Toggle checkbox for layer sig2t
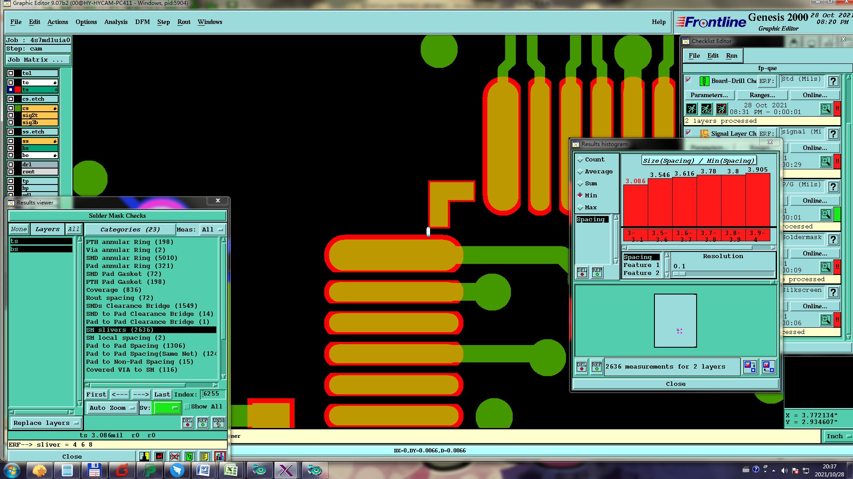The image size is (853, 479). (x=11, y=115)
